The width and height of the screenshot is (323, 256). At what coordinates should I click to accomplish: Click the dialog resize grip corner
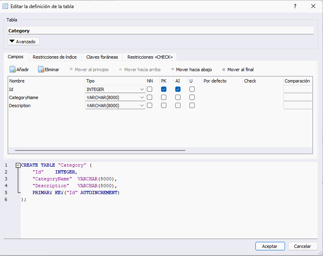pos(320,253)
